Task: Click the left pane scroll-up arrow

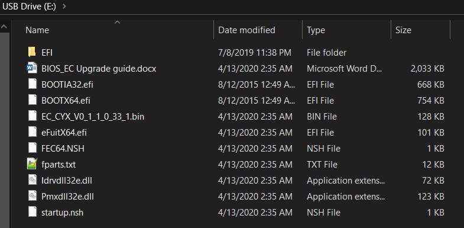Action: tap(4, 27)
